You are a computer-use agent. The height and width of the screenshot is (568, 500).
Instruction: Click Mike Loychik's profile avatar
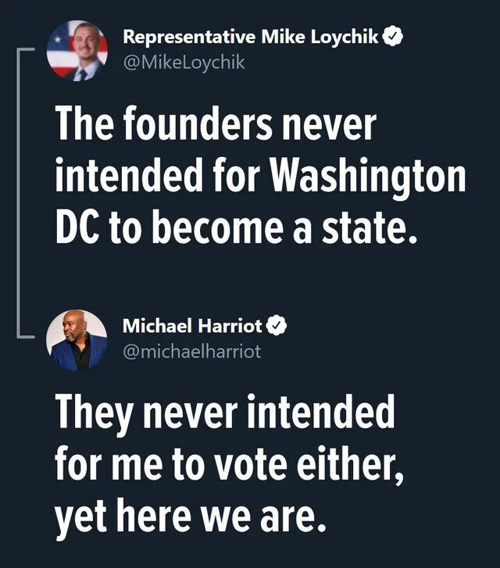(77, 51)
